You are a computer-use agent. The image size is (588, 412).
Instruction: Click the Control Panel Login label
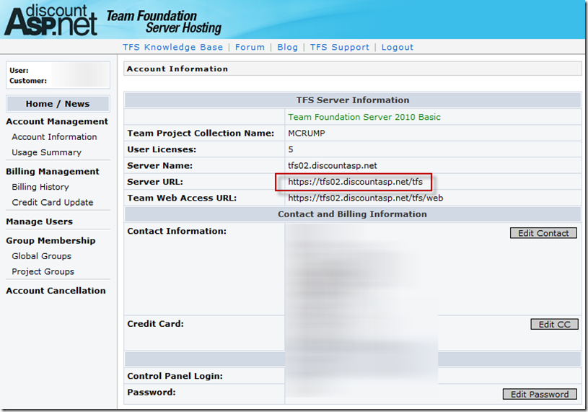click(x=175, y=376)
